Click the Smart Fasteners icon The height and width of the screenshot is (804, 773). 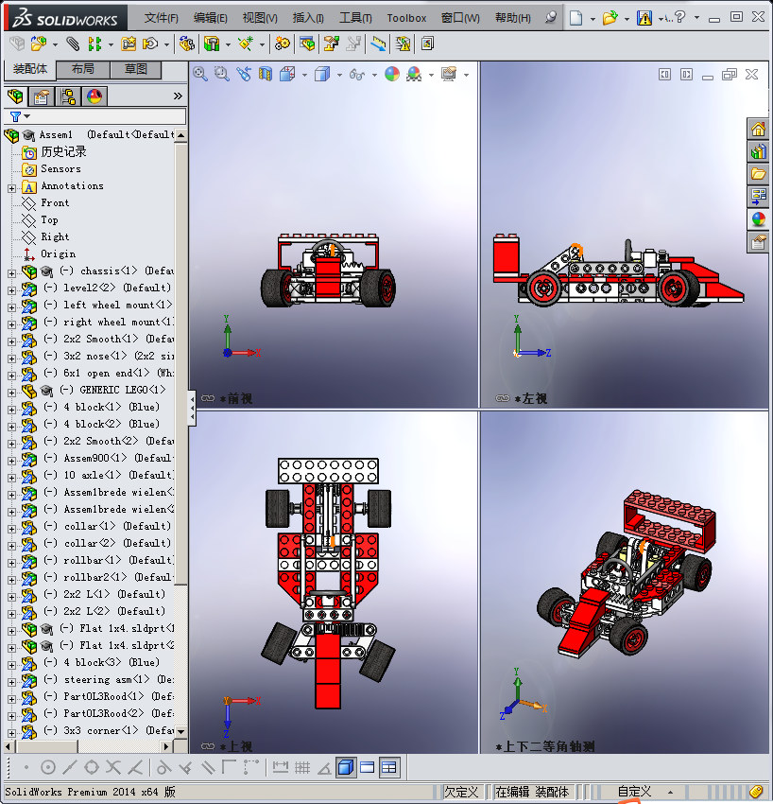click(129, 44)
